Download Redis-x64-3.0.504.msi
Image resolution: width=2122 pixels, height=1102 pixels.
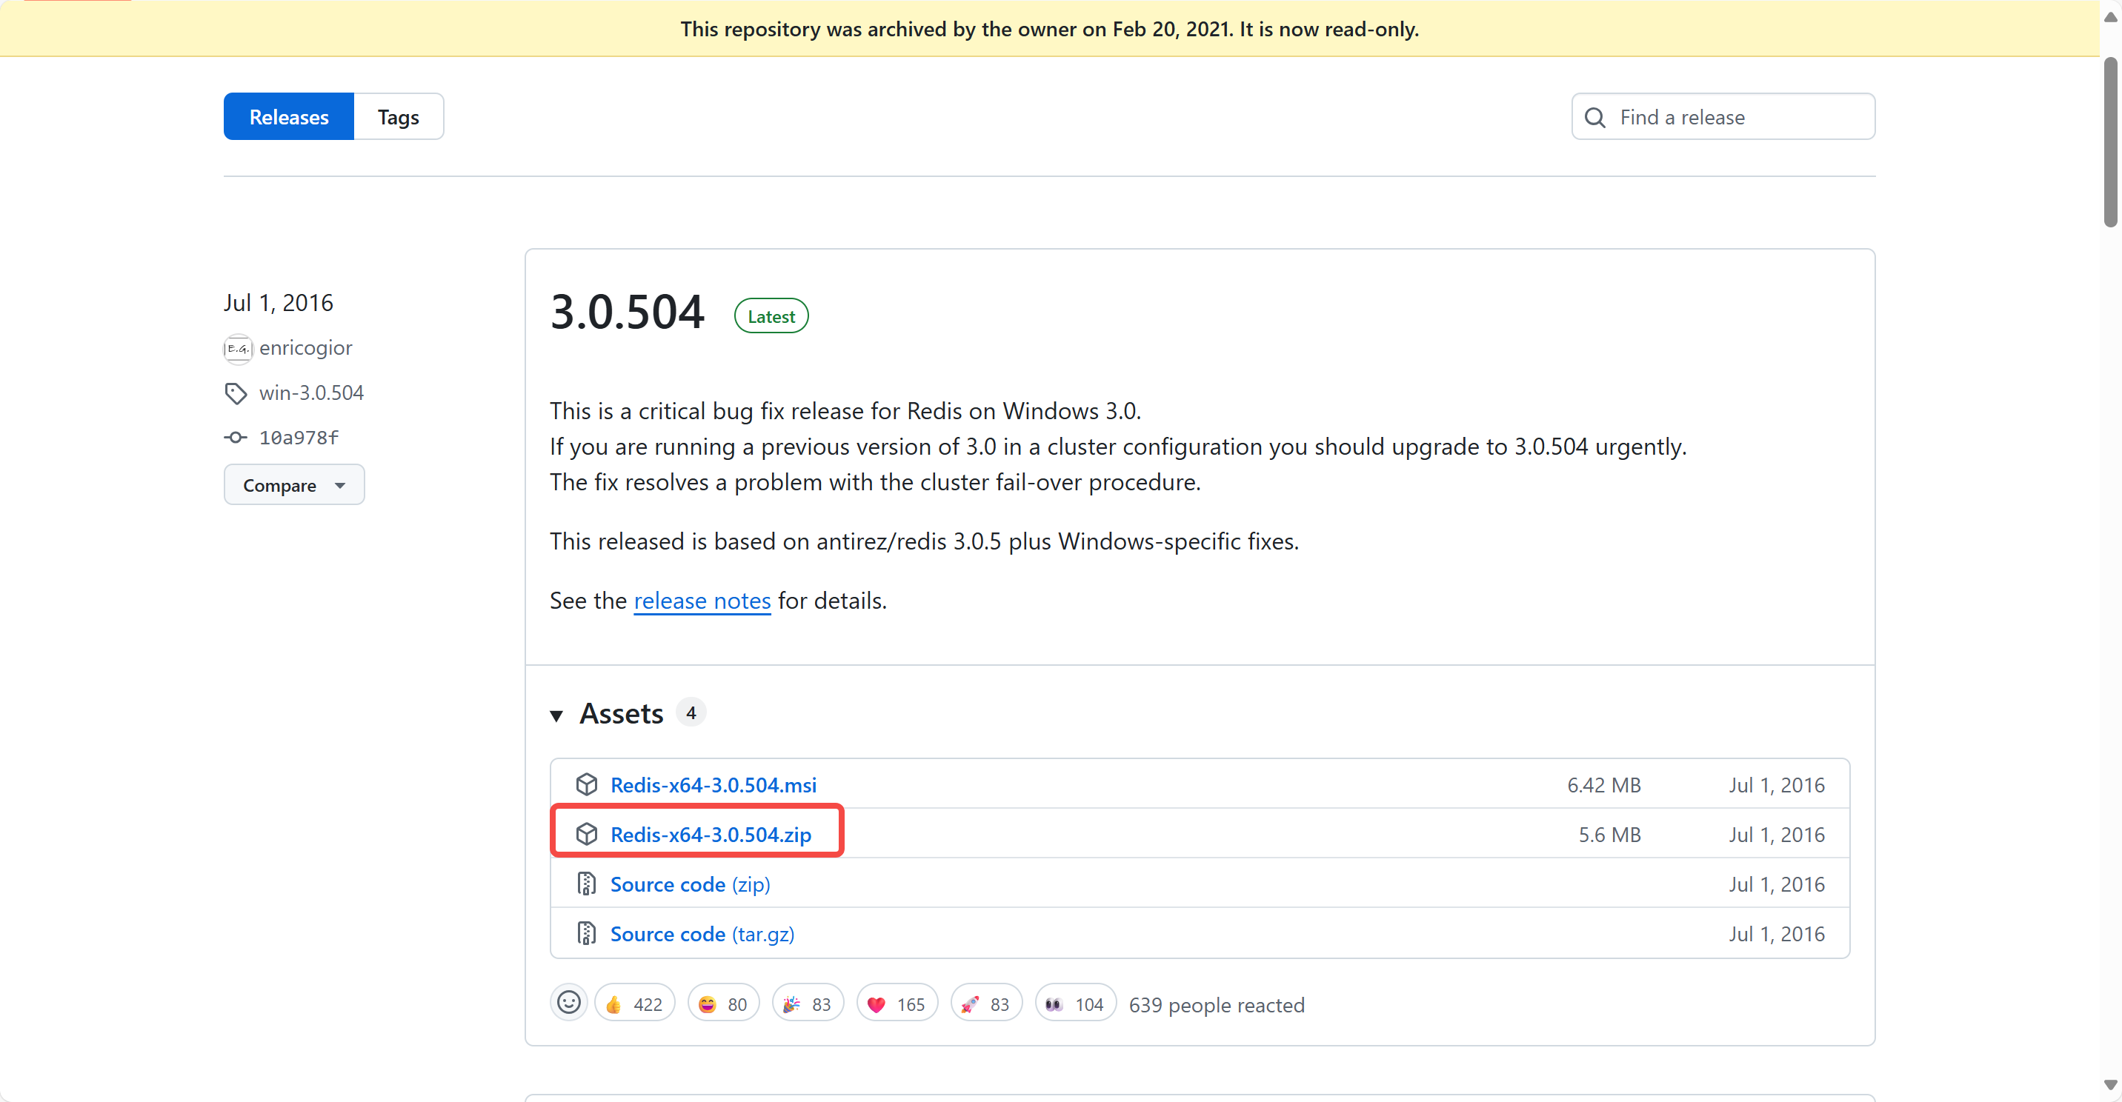coord(714,785)
